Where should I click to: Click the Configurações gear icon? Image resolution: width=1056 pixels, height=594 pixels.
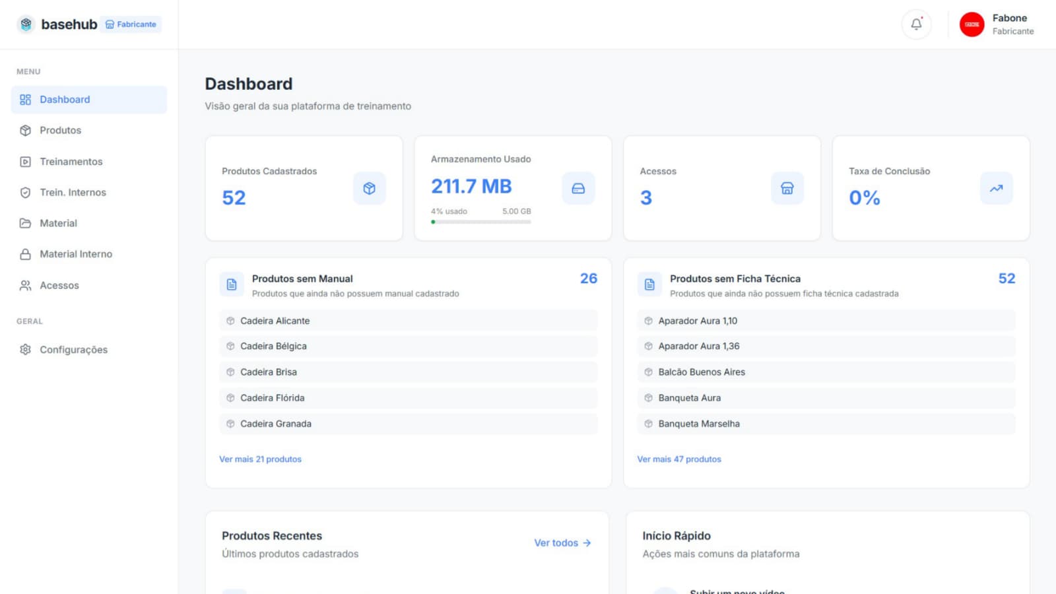(x=25, y=350)
